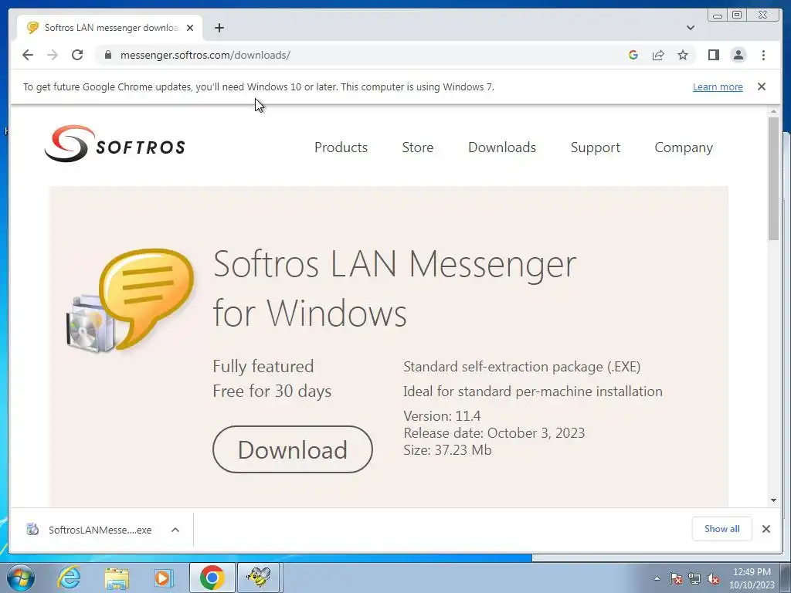
Task: Click the 'Version: 11.4' text
Action: point(442,416)
